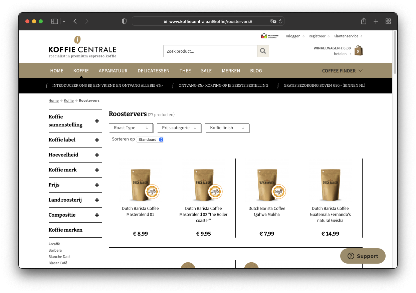Click the Safari forward arrow
Image resolution: width=416 pixels, height=293 pixels.
[x=87, y=21]
